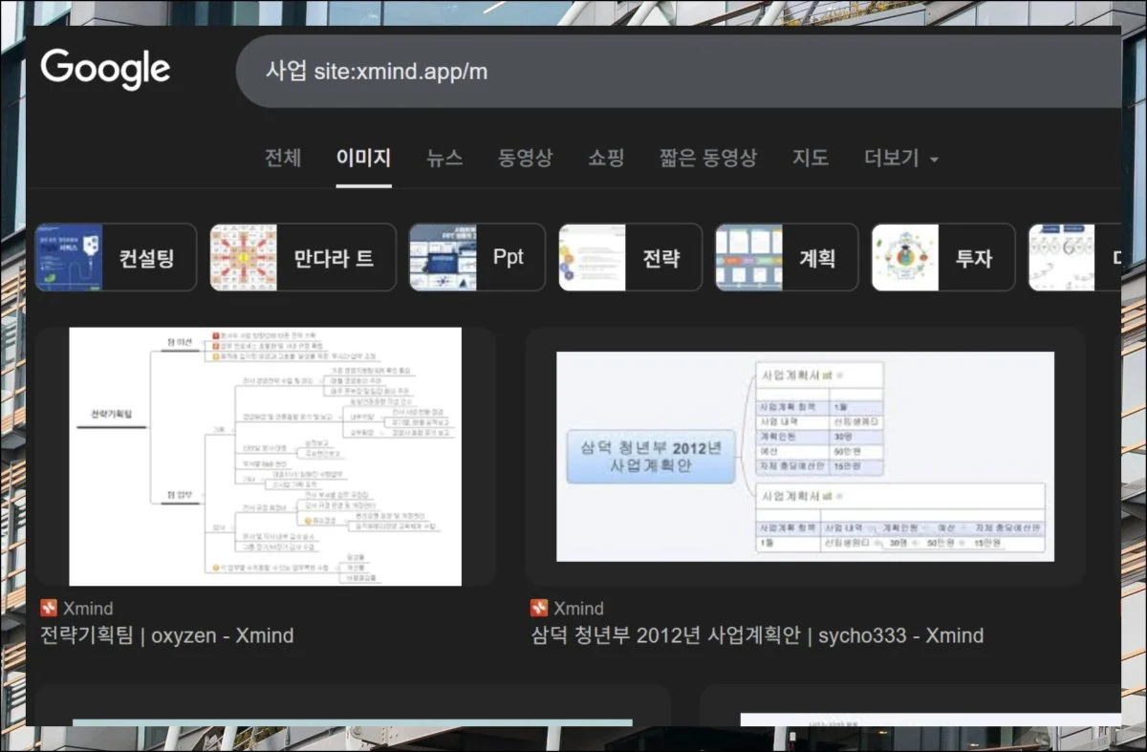Click the 투자 chip thumbnail icon
Screen dimensions: 1147x752
(905, 257)
